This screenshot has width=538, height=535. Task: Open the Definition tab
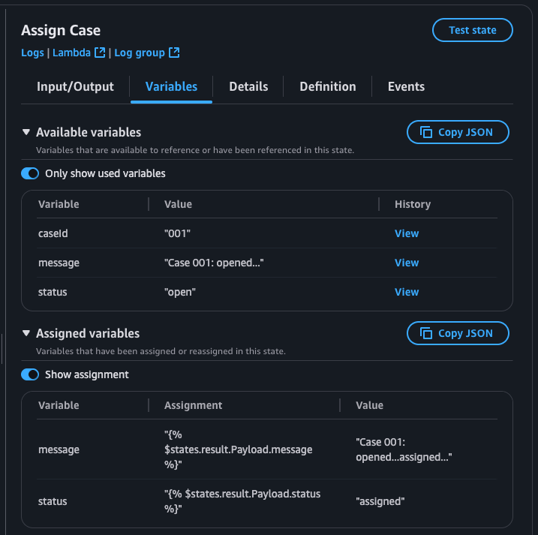click(x=328, y=86)
